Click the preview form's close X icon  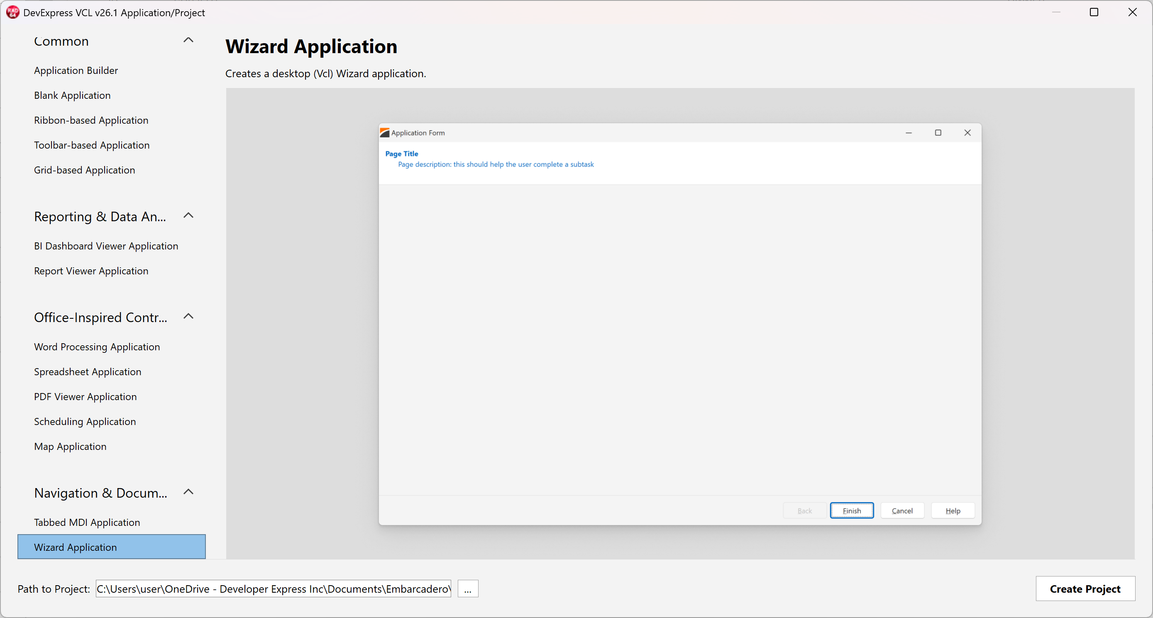pos(967,133)
